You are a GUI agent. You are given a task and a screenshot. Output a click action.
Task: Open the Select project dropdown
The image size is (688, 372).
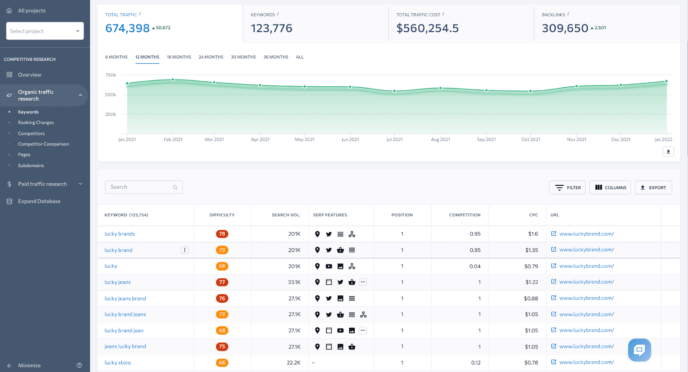click(45, 31)
